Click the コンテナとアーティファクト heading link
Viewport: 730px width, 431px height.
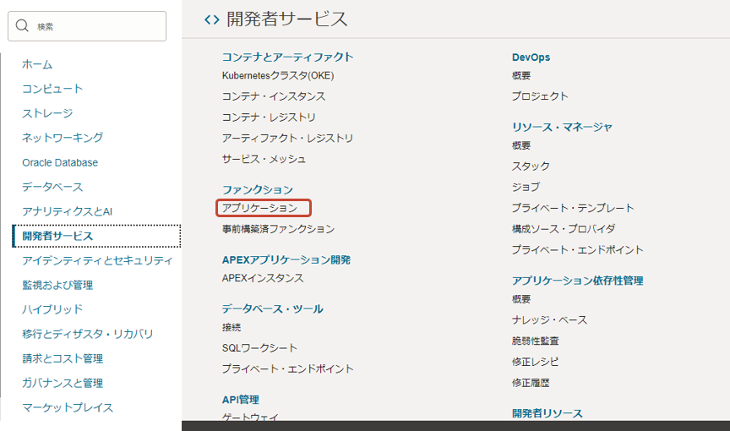point(287,57)
